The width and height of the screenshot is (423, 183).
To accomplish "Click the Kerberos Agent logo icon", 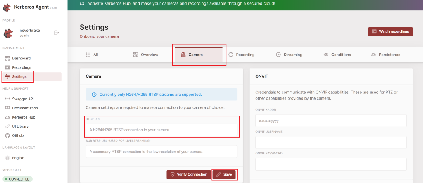I will 7,7.
